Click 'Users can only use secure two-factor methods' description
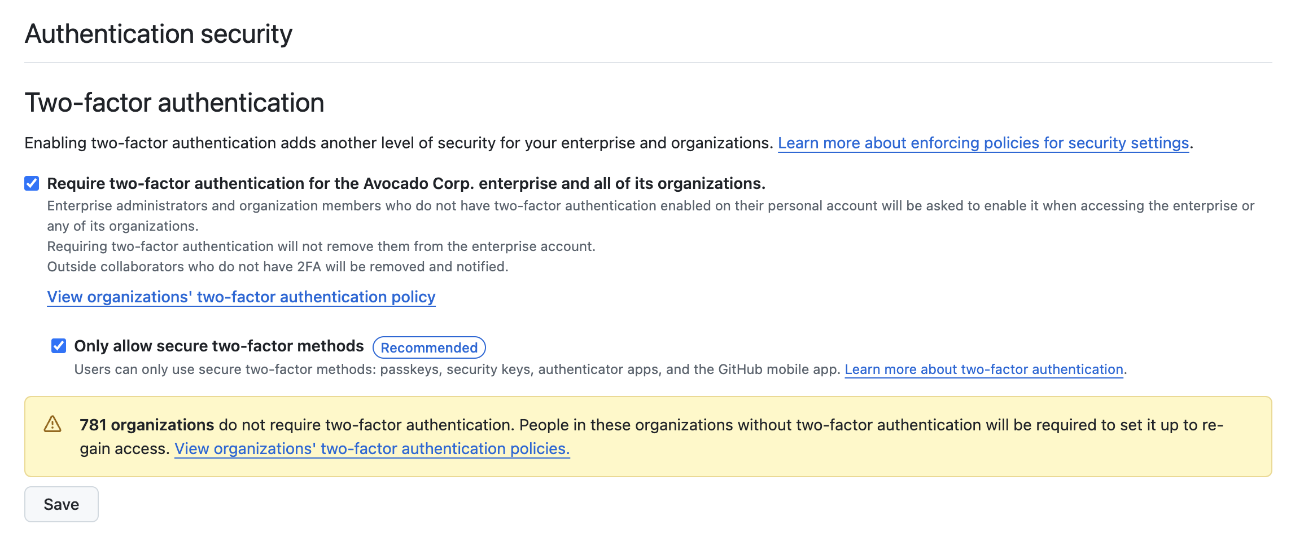This screenshot has height=546, width=1304. (x=458, y=369)
